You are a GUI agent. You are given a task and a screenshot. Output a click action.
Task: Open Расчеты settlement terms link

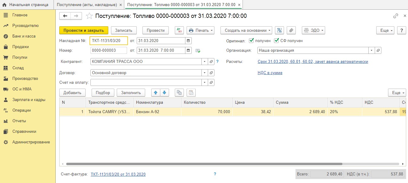pos(313,62)
